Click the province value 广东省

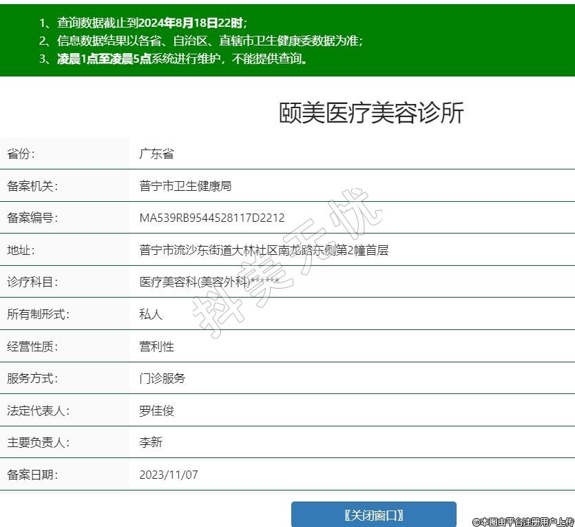pyautogui.click(x=156, y=154)
